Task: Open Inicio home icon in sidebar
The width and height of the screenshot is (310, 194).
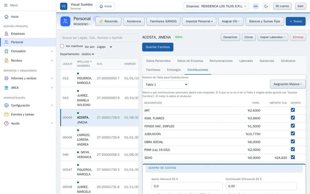Action: point(6,16)
